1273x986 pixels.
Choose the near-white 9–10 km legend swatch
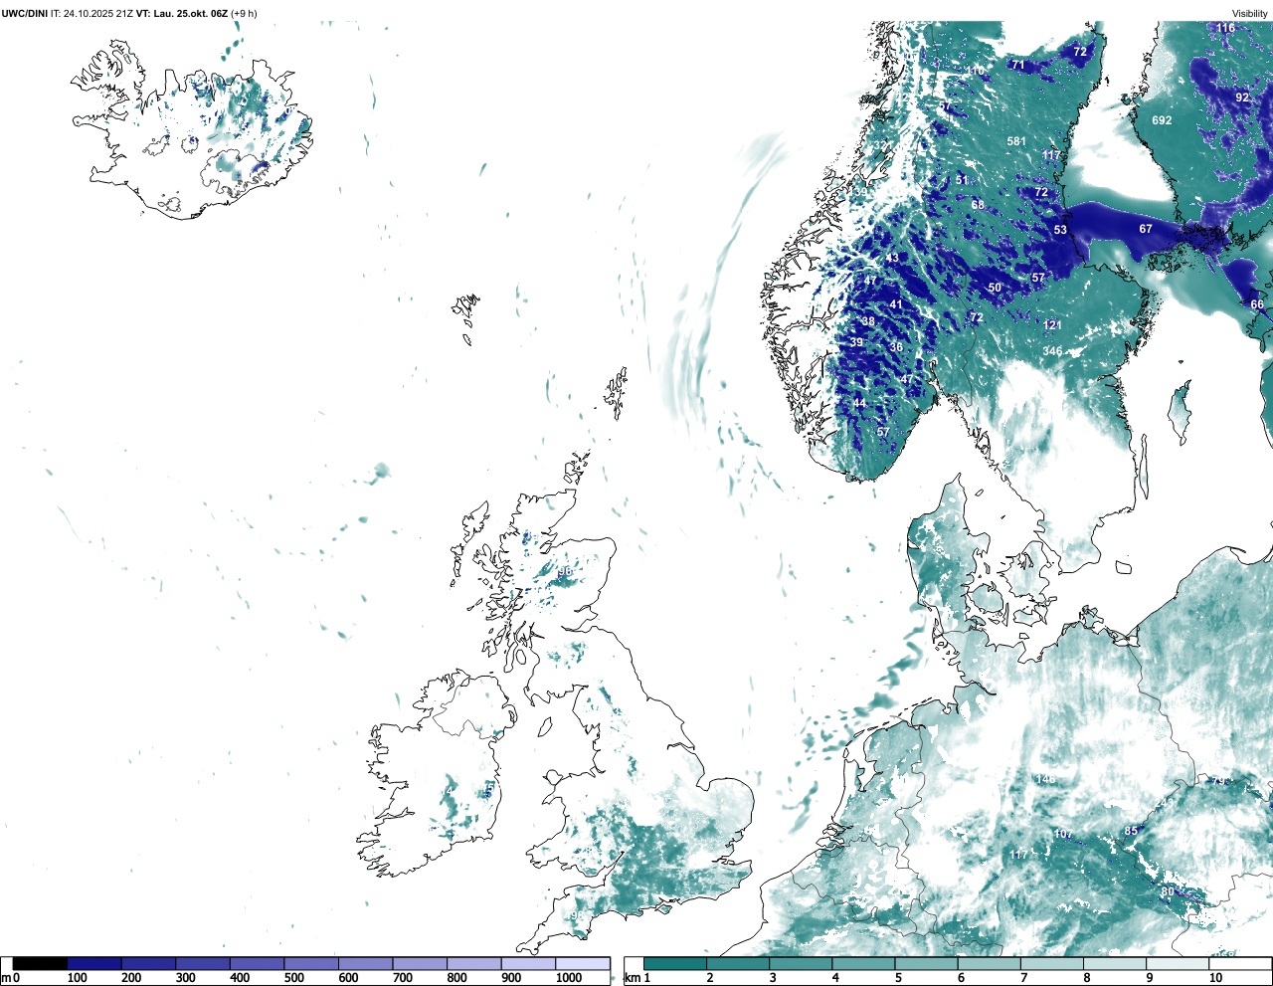(1178, 964)
